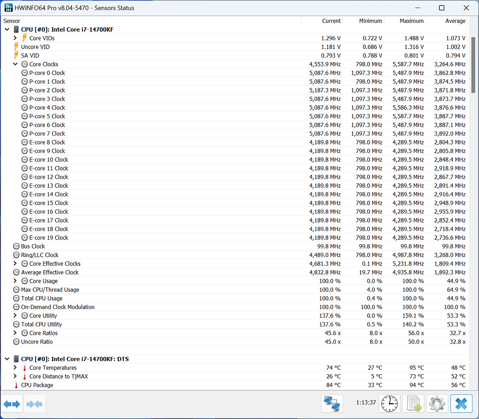The width and height of the screenshot is (479, 419).
Task: Click the 137.6 % Total CPU Utility value
Action: [330, 325]
